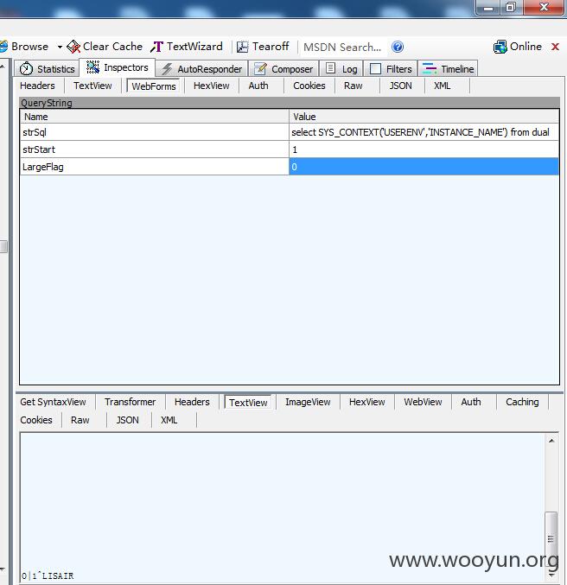Click the Value column header
This screenshot has width=567, height=585.
pyautogui.click(x=424, y=117)
